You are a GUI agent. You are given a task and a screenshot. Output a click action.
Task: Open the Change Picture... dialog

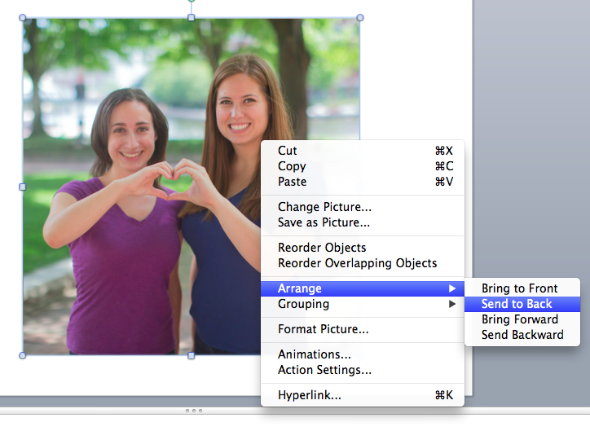(324, 207)
